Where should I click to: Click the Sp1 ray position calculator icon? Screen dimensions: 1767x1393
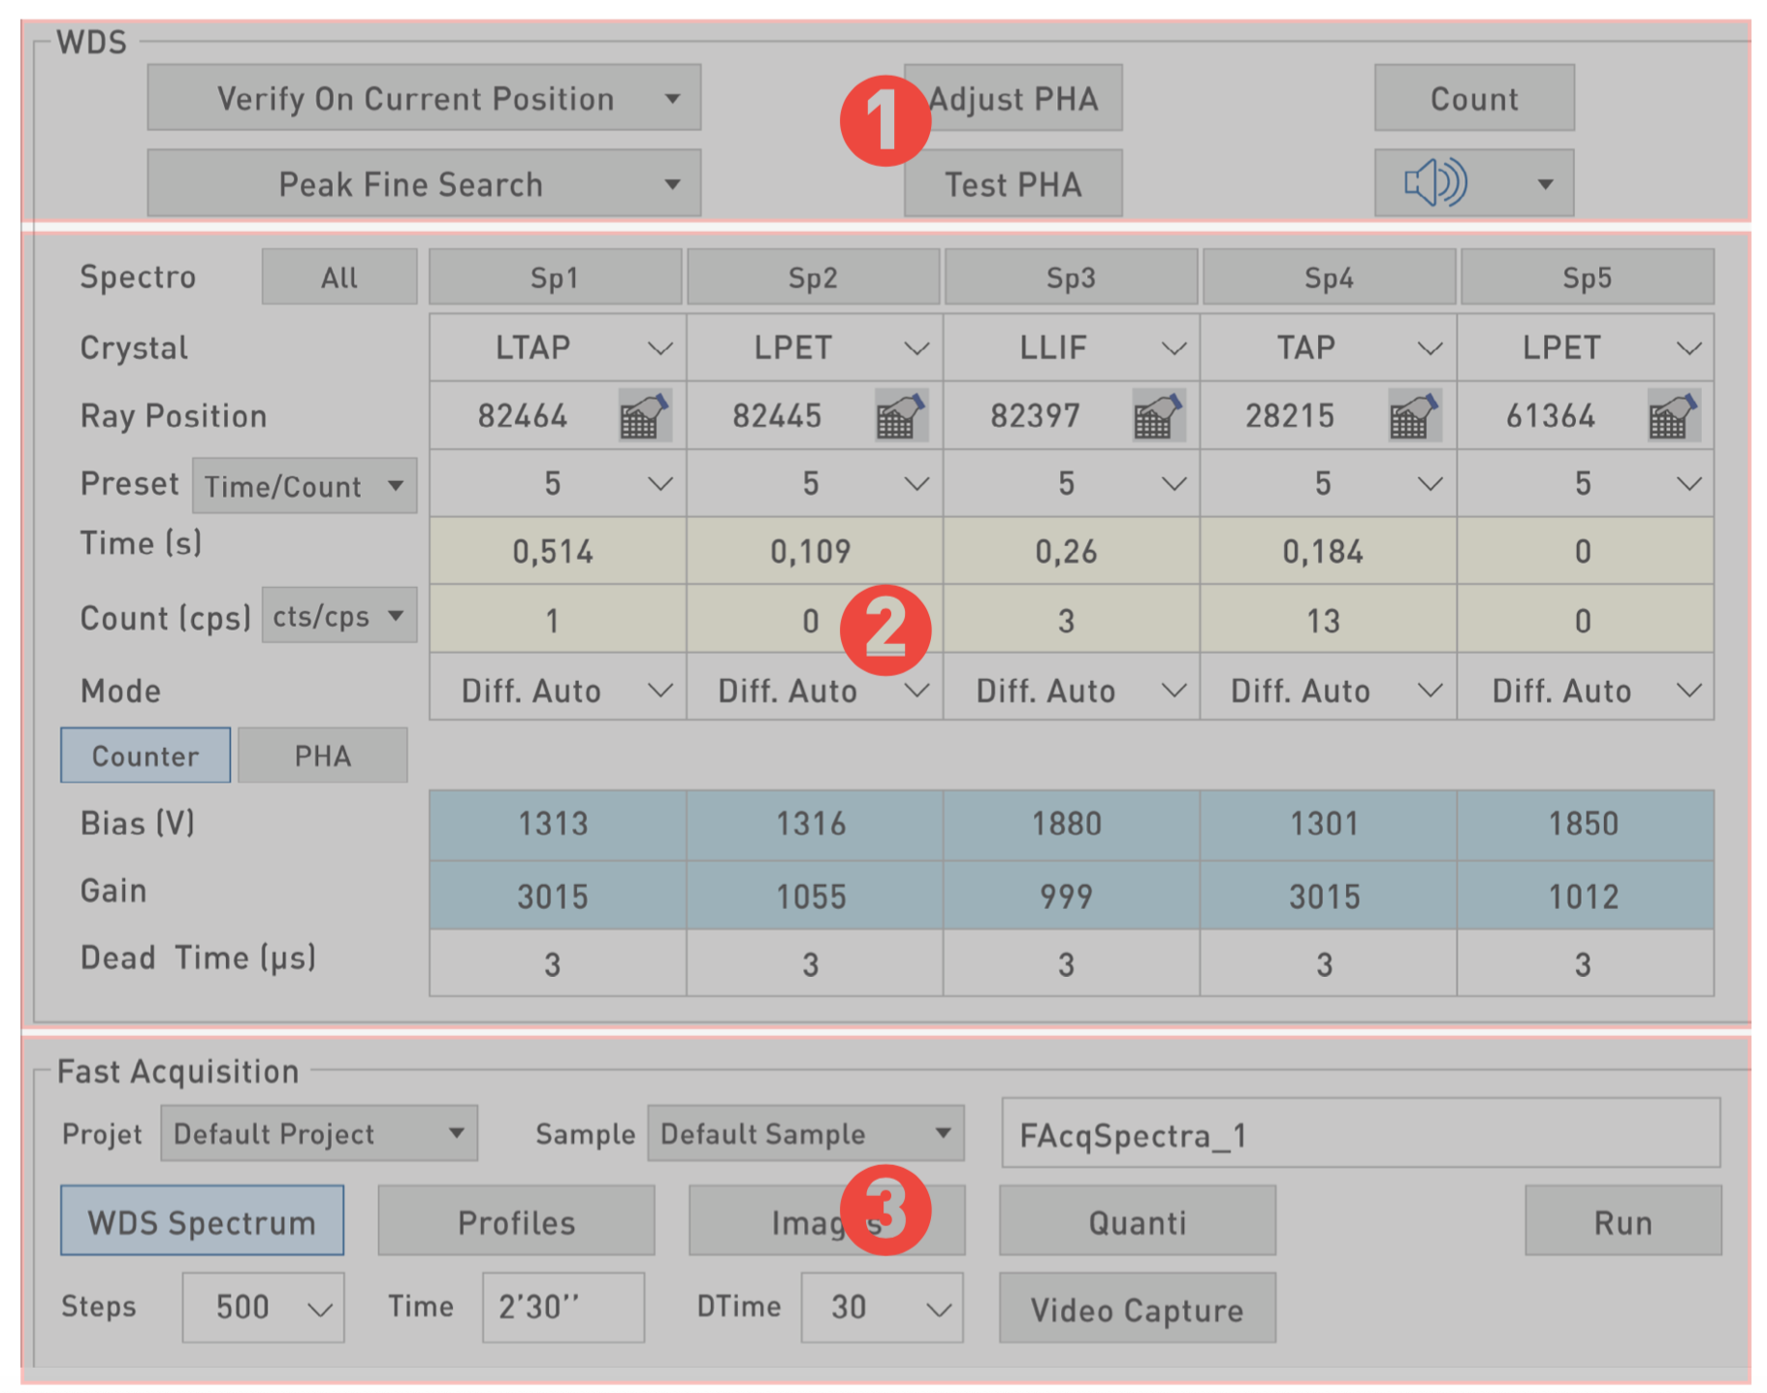click(x=644, y=416)
